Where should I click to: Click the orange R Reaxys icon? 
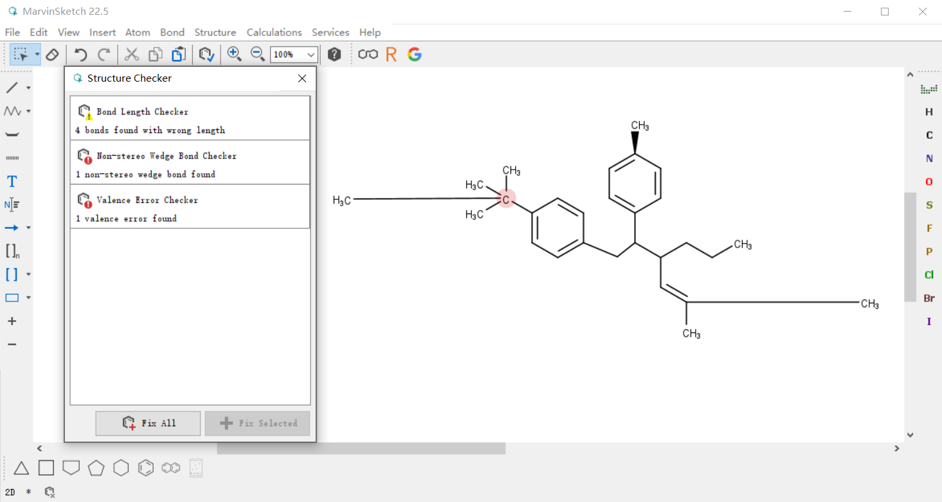[391, 55]
